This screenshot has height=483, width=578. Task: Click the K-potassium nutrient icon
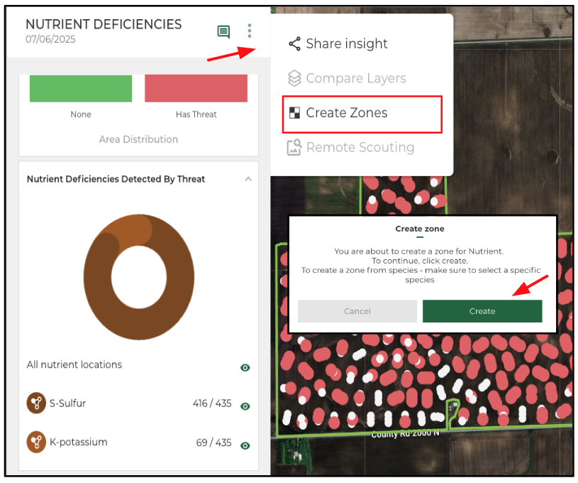coord(36,442)
